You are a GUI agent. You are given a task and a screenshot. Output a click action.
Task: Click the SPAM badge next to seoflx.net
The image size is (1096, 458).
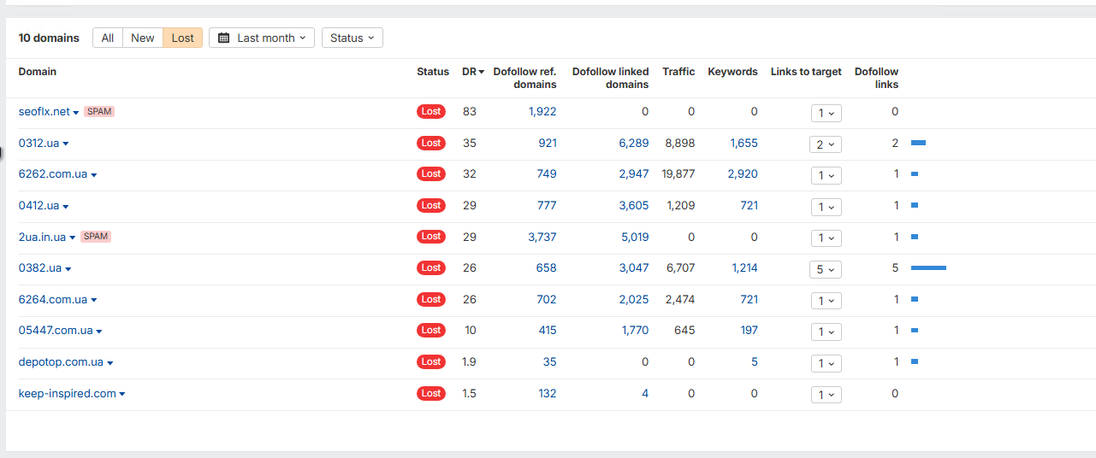coord(99,112)
